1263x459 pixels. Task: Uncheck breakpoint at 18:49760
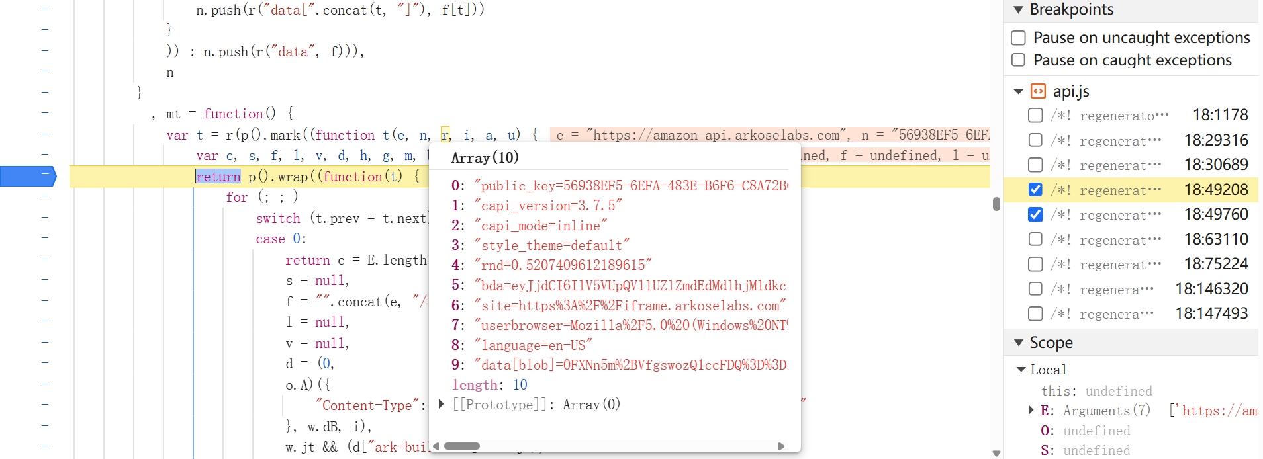point(1035,214)
